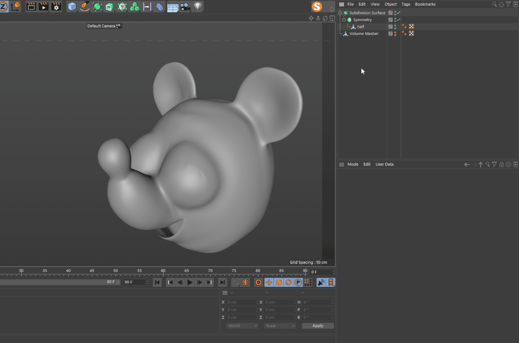Toggle the coordinate system icon
This screenshot has width=519, height=343.
pyautogui.click(x=15, y=6)
